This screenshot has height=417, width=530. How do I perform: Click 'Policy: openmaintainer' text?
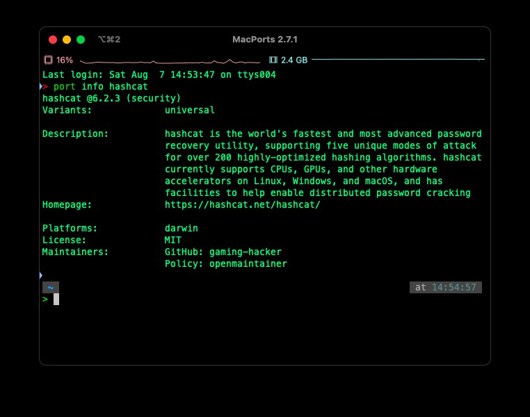pos(226,264)
